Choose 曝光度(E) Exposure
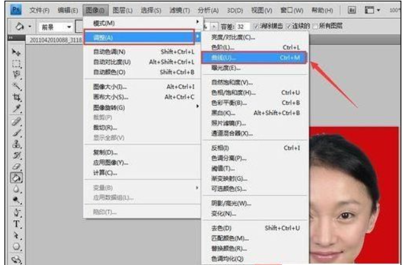The height and width of the screenshot is (265, 402). coord(256,68)
